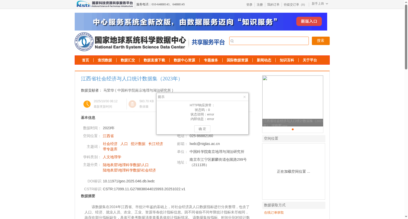
Task: Click the email lwdc@niglas.ac.cn
Action: (x=205, y=144)
